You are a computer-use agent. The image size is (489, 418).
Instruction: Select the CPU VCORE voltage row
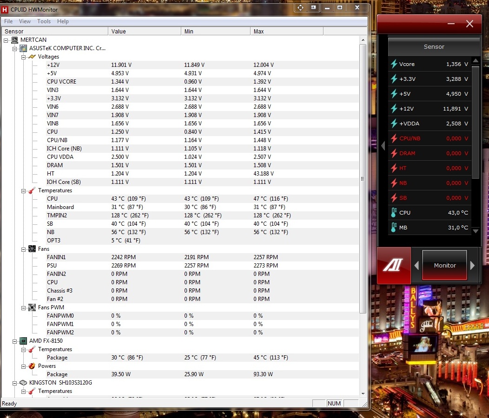(62, 82)
